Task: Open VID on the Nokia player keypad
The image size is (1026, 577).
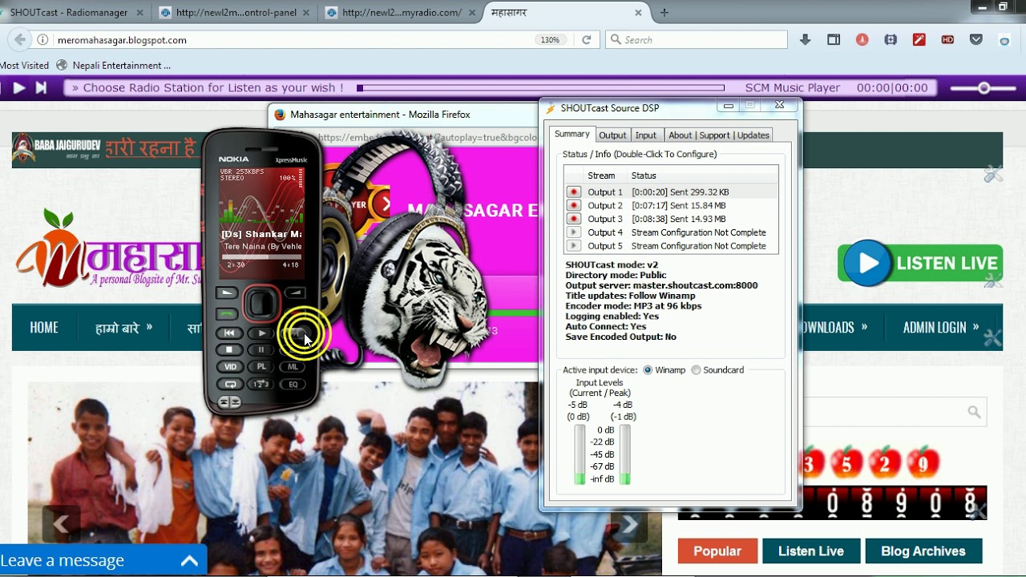Action: coord(230,366)
